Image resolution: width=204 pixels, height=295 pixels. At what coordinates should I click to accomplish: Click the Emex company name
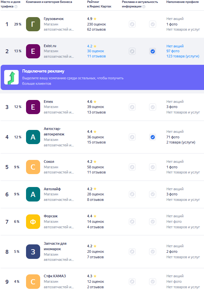(x=49, y=102)
